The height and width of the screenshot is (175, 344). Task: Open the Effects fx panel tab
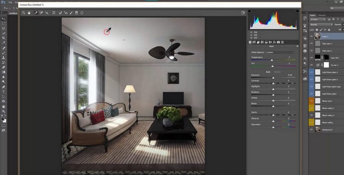[274, 42]
